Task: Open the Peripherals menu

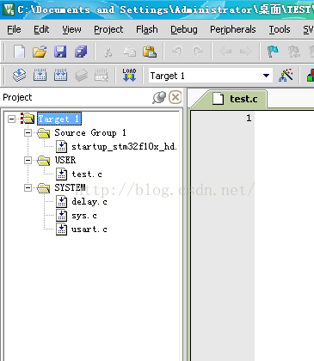Action: (x=233, y=29)
